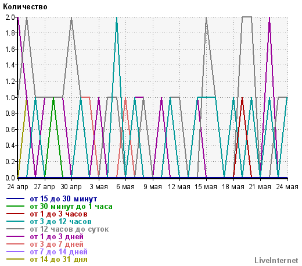The height and width of the screenshot is (266, 302).
Task: Select the 'от 1 до 3 часов' legend entry
Action: click(x=59, y=214)
